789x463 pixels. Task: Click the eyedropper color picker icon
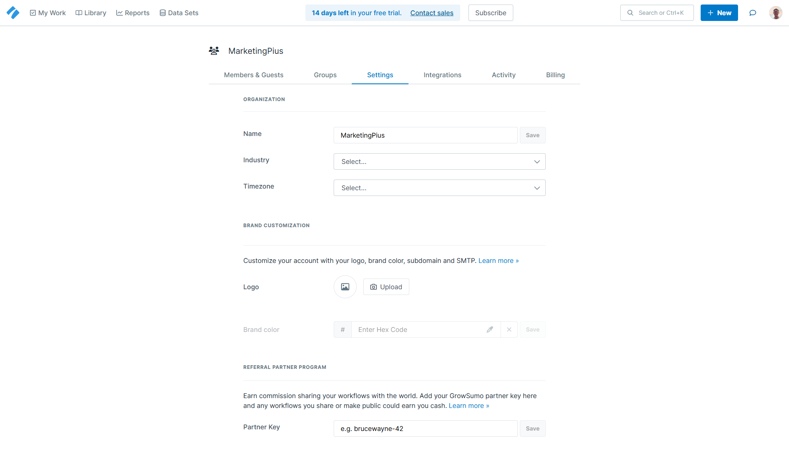click(x=490, y=329)
